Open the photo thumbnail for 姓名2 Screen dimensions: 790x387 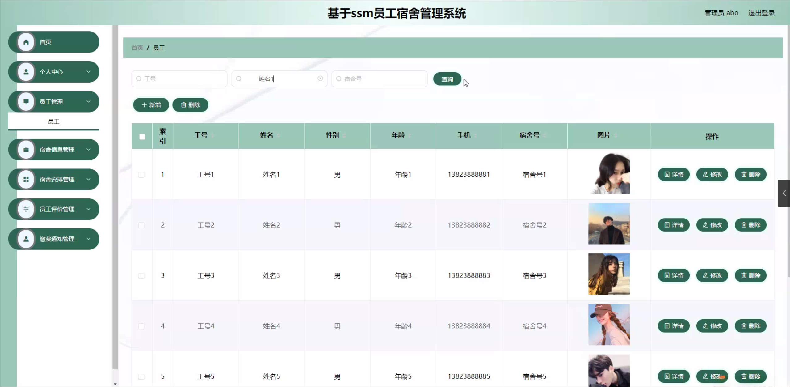pyautogui.click(x=609, y=224)
